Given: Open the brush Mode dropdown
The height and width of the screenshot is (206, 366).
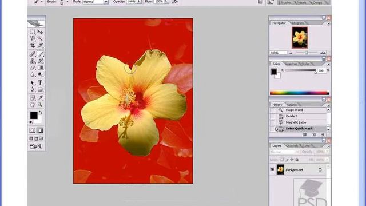Looking at the screenshot, I should tap(106, 2).
